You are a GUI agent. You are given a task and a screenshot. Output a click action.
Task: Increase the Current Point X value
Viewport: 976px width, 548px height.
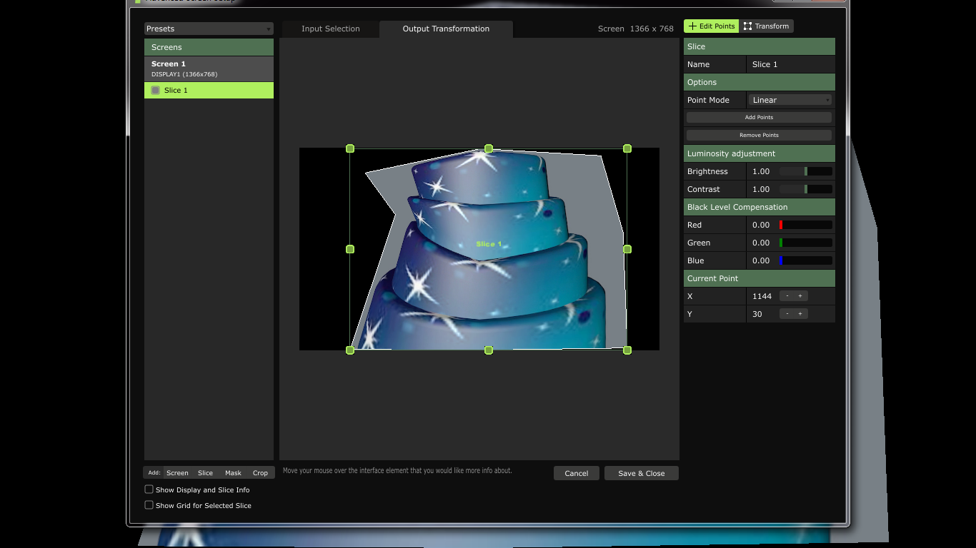click(800, 296)
